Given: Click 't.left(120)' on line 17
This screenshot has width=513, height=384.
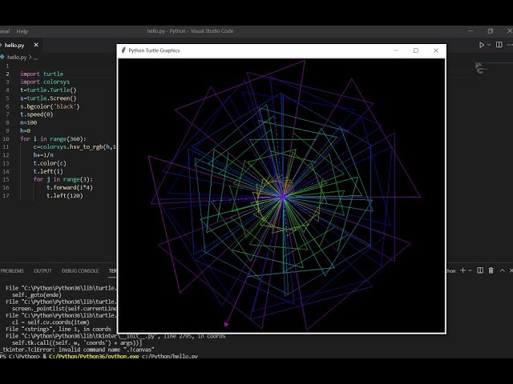Looking at the screenshot, I should pyautogui.click(x=65, y=195).
